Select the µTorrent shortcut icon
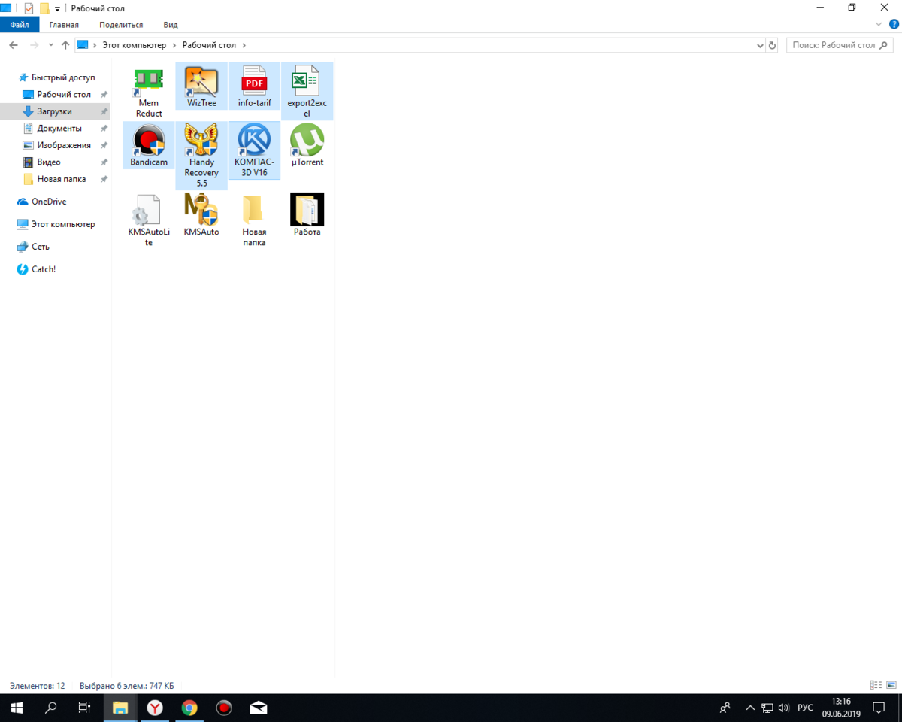 click(307, 140)
